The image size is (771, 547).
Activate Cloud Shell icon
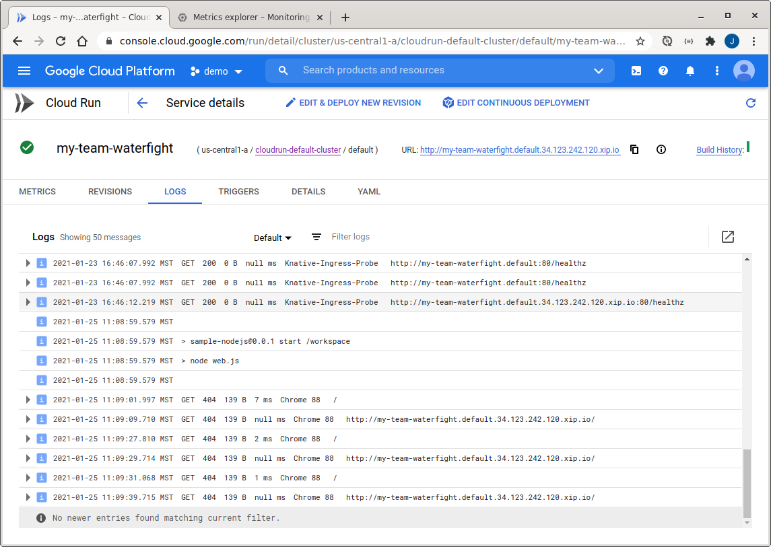636,71
